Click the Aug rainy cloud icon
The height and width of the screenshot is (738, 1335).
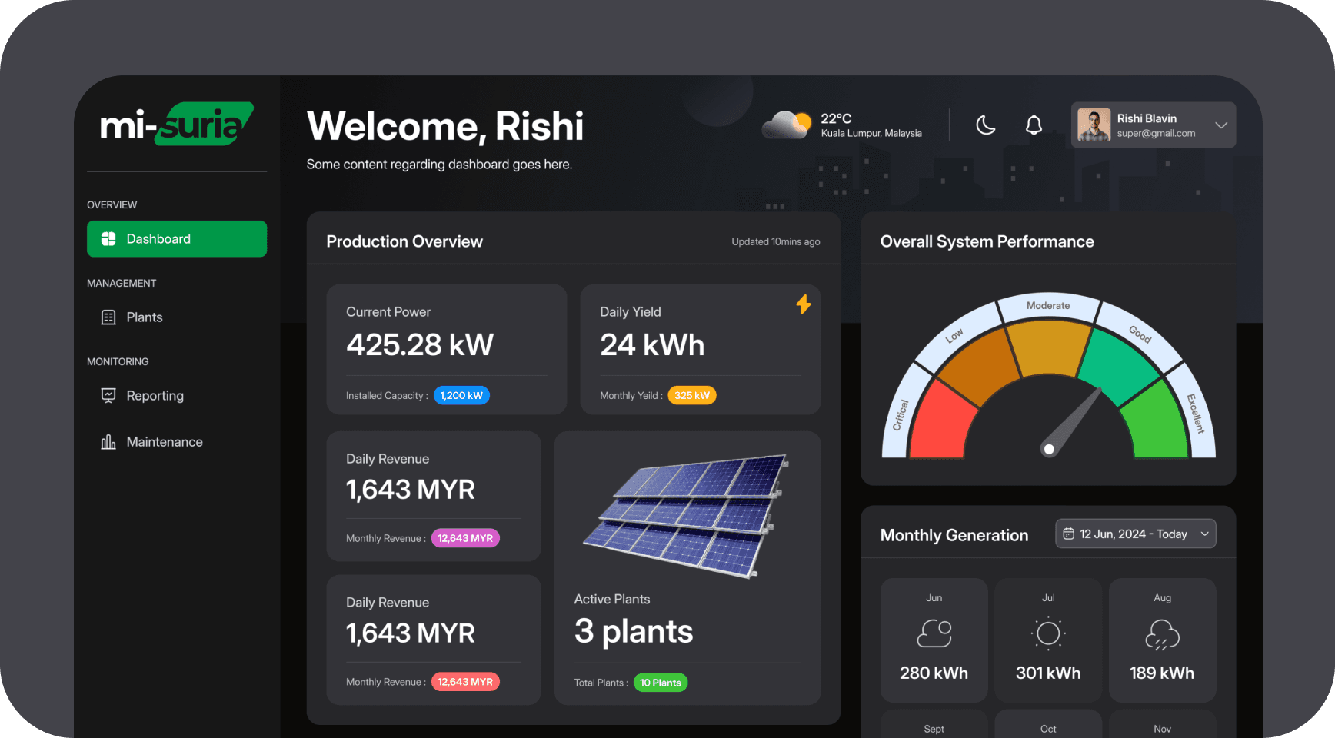click(x=1162, y=635)
